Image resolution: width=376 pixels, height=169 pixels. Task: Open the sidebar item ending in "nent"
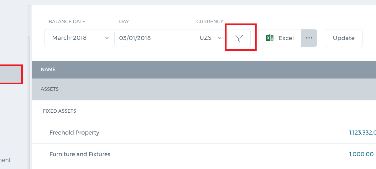[5, 160]
